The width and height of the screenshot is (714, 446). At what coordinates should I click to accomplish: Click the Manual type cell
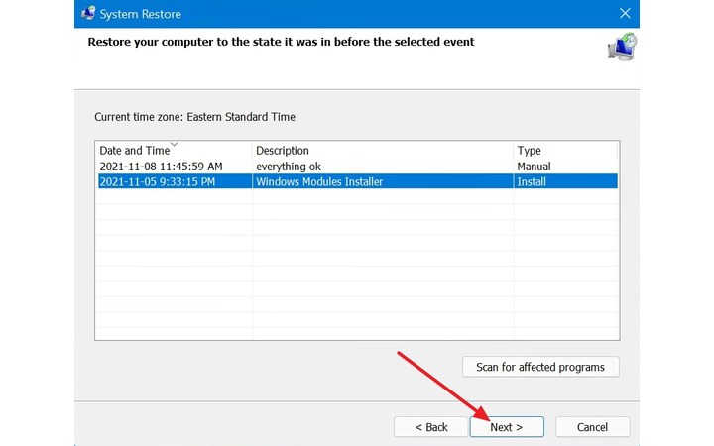534,167
